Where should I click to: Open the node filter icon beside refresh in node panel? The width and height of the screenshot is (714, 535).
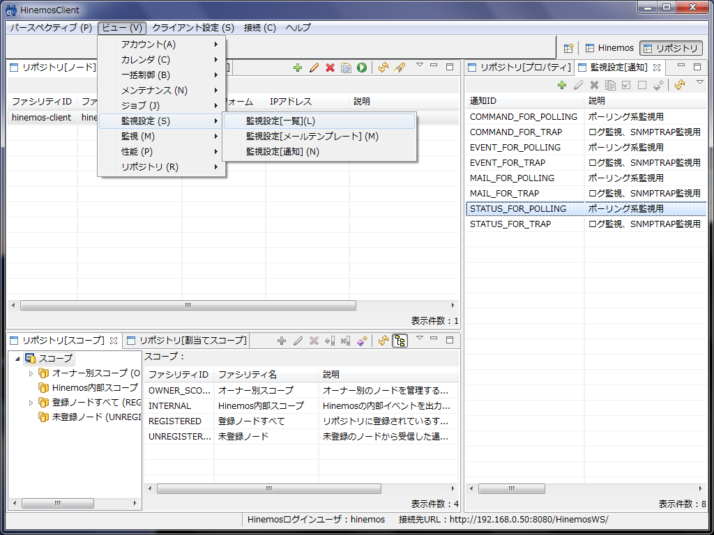coord(400,68)
